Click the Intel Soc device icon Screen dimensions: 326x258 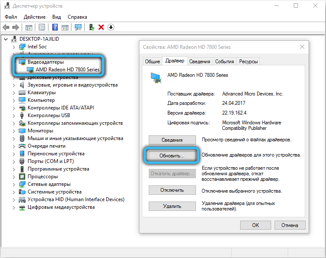[x=22, y=47]
